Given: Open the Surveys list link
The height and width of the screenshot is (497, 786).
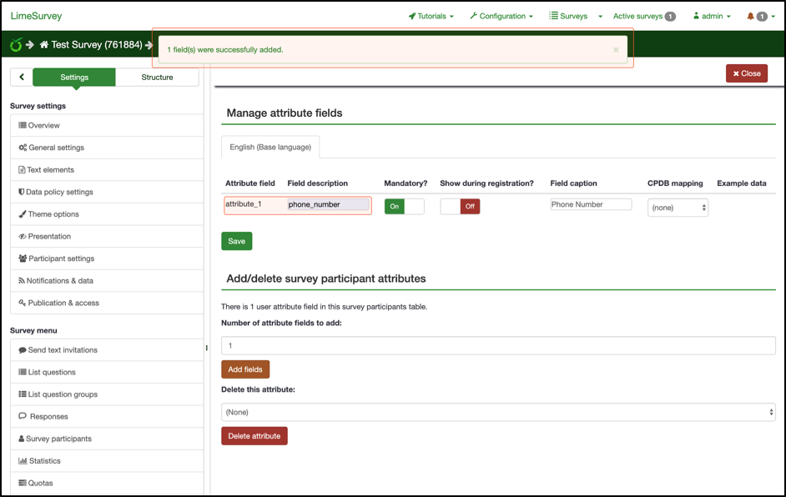Looking at the screenshot, I should (568, 16).
